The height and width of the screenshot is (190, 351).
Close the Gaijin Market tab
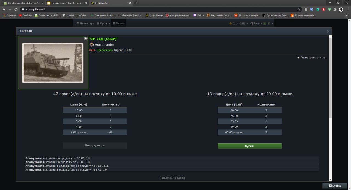pyautogui.click(x=130, y=3)
